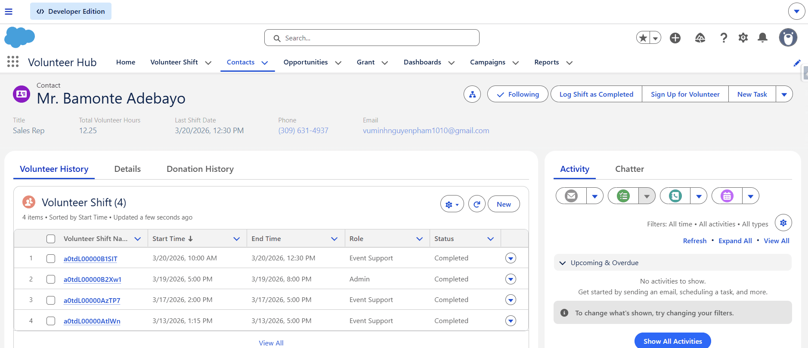Click the Volunteer Shift list icon
This screenshot has width=808, height=348.
point(29,202)
